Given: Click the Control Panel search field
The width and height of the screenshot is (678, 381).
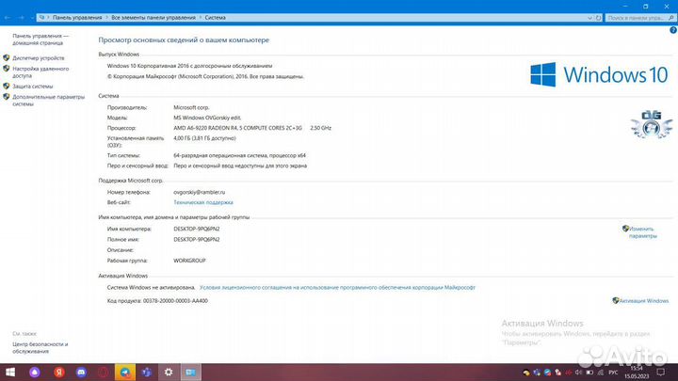Looking at the screenshot, I should point(636,18).
